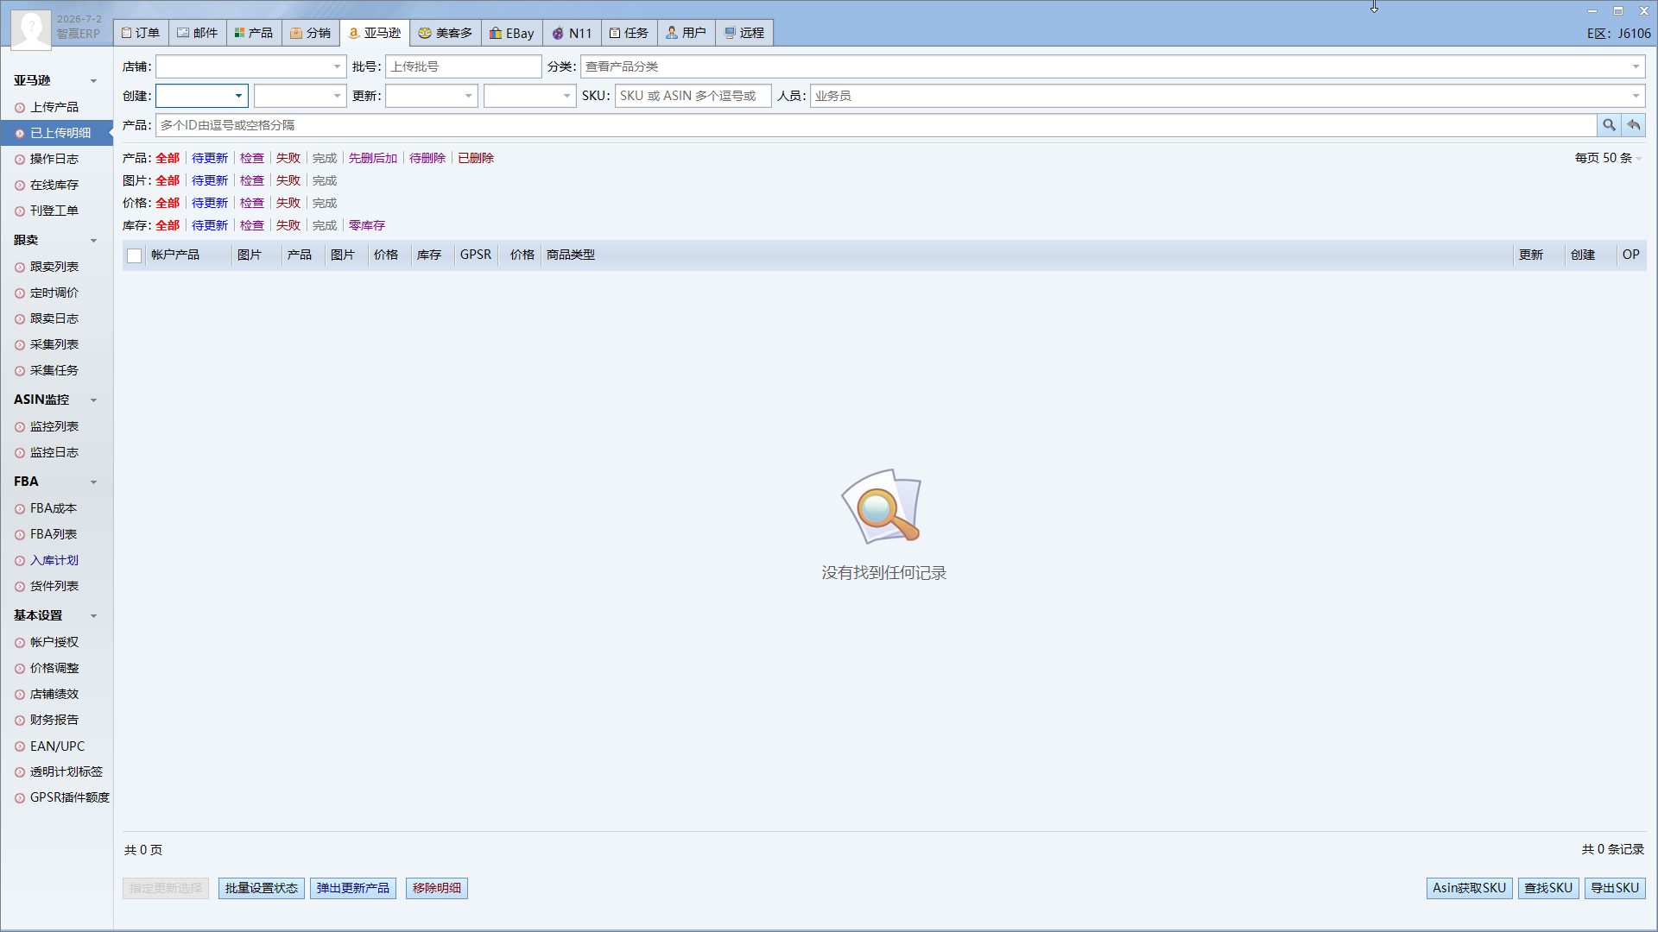The image size is (1658, 932).
Task: Click the user avatar icon
Action: tap(31, 29)
